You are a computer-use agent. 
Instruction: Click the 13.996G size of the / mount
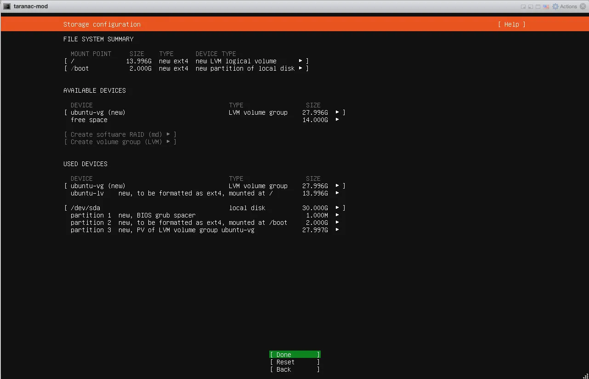click(139, 61)
